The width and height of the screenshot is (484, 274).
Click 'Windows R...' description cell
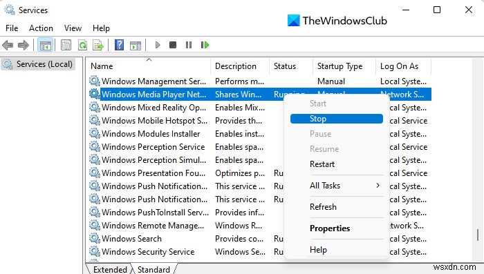coord(239,225)
